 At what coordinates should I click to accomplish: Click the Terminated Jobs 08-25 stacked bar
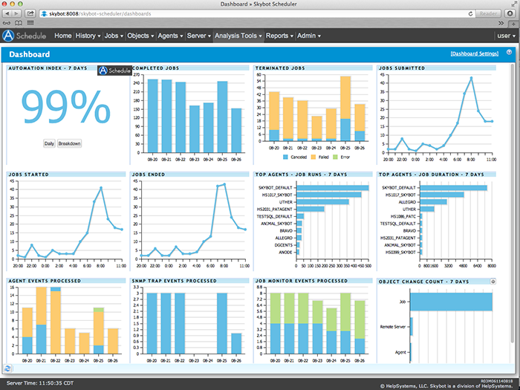345,108
